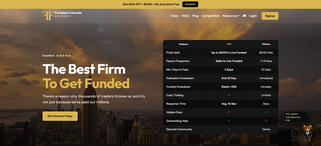
Task: Click Copy Trading row label
Action: (175, 95)
